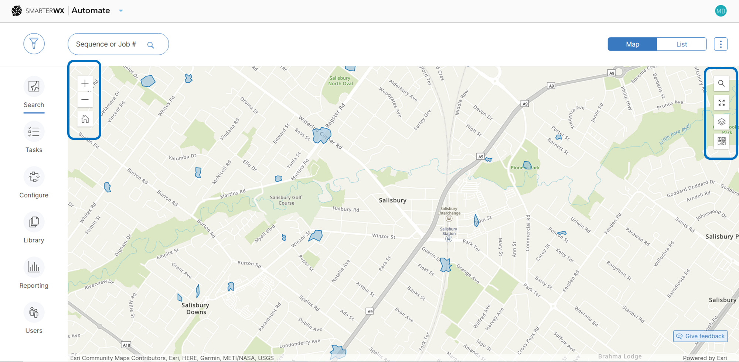The height and width of the screenshot is (362, 739).
Task: Zoom out on the map
Action: click(x=85, y=100)
